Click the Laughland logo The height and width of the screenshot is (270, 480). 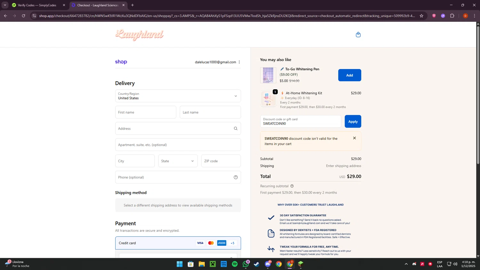click(x=139, y=35)
